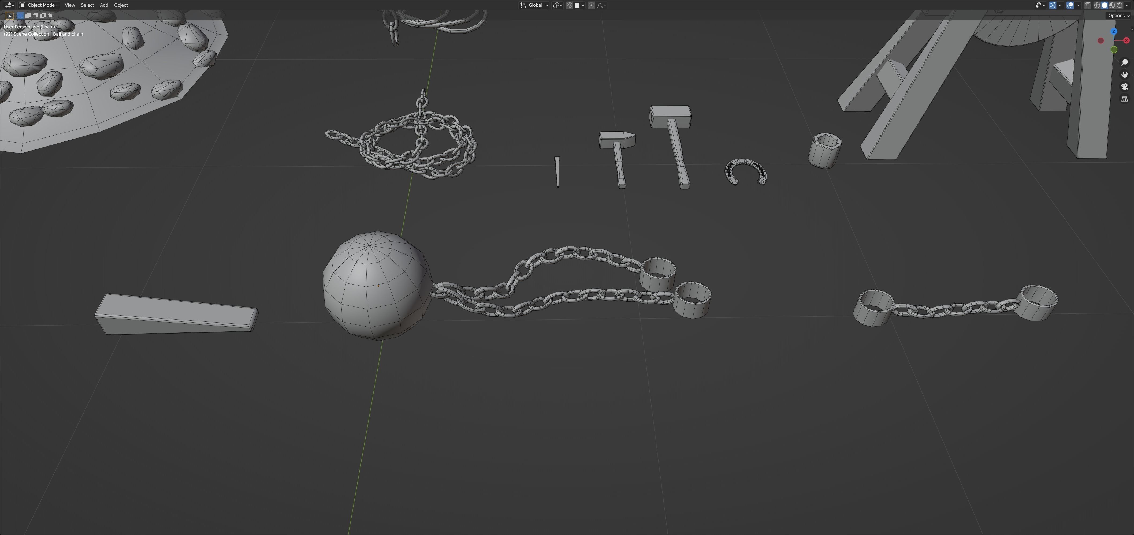Open the Add menu

pyautogui.click(x=104, y=5)
